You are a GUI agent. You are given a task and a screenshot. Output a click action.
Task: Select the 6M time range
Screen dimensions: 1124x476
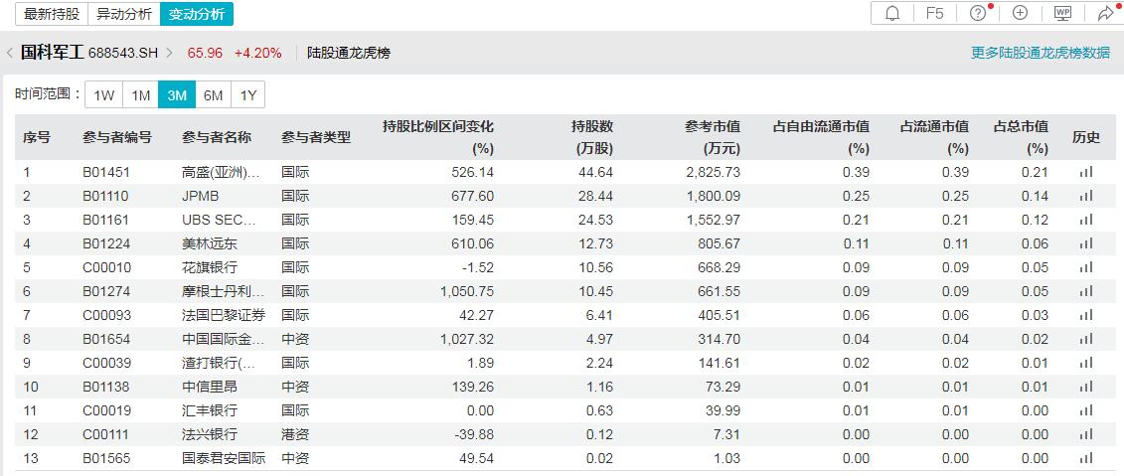click(213, 95)
